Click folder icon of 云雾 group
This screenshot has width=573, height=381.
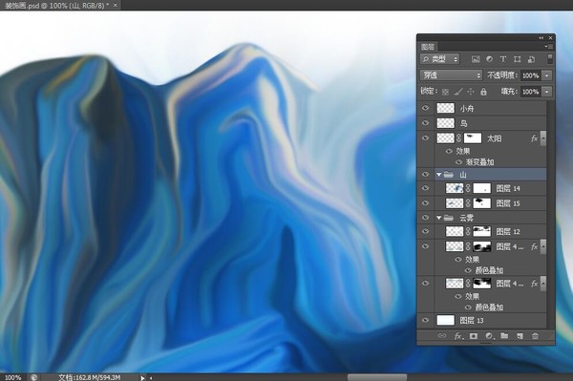pos(449,218)
